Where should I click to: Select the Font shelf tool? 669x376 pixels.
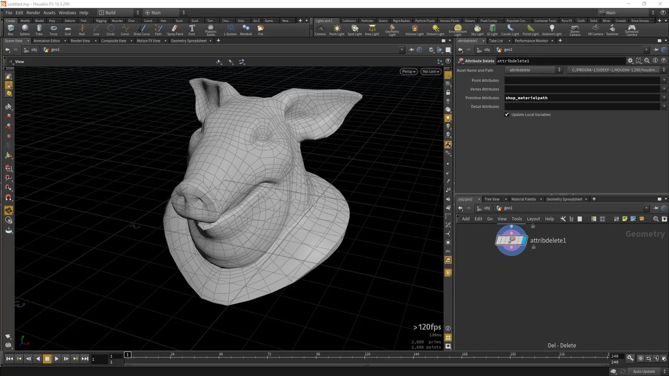pyautogui.click(x=192, y=30)
